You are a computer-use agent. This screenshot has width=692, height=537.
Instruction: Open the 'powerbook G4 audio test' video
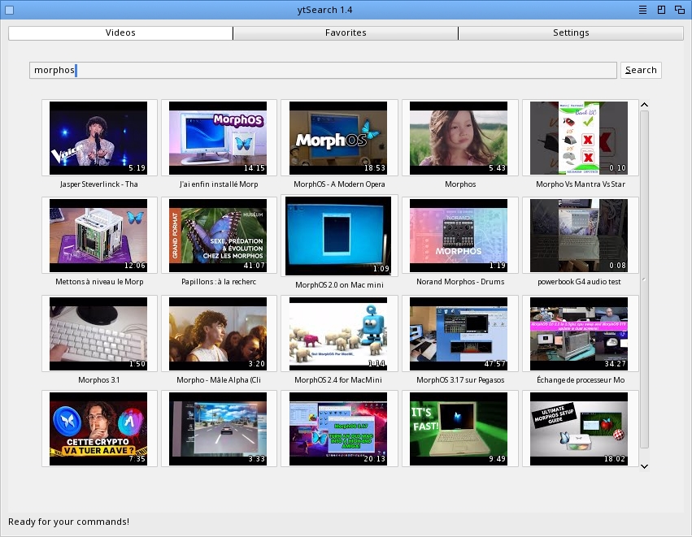click(x=579, y=236)
